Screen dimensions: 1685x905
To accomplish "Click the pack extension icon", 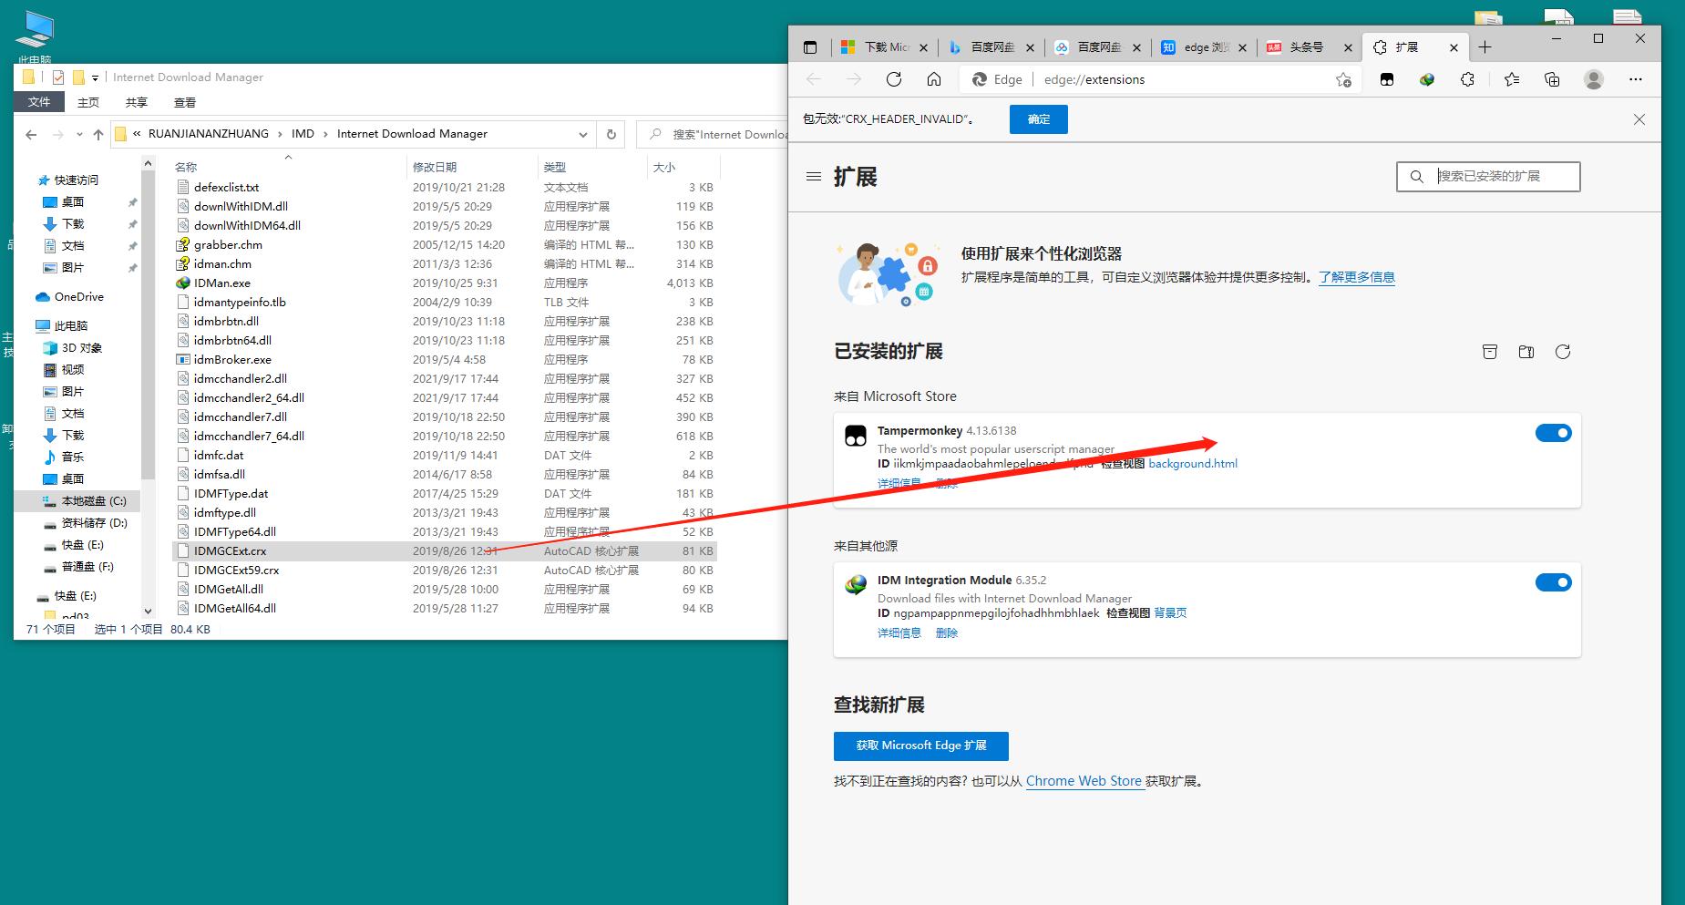I will (1490, 352).
